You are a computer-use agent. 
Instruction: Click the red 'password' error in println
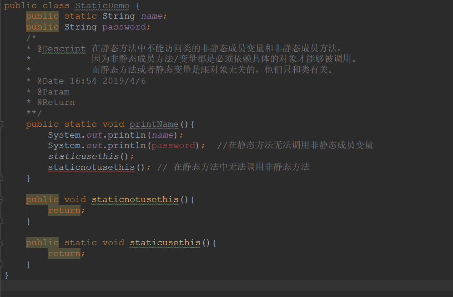(x=173, y=146)
